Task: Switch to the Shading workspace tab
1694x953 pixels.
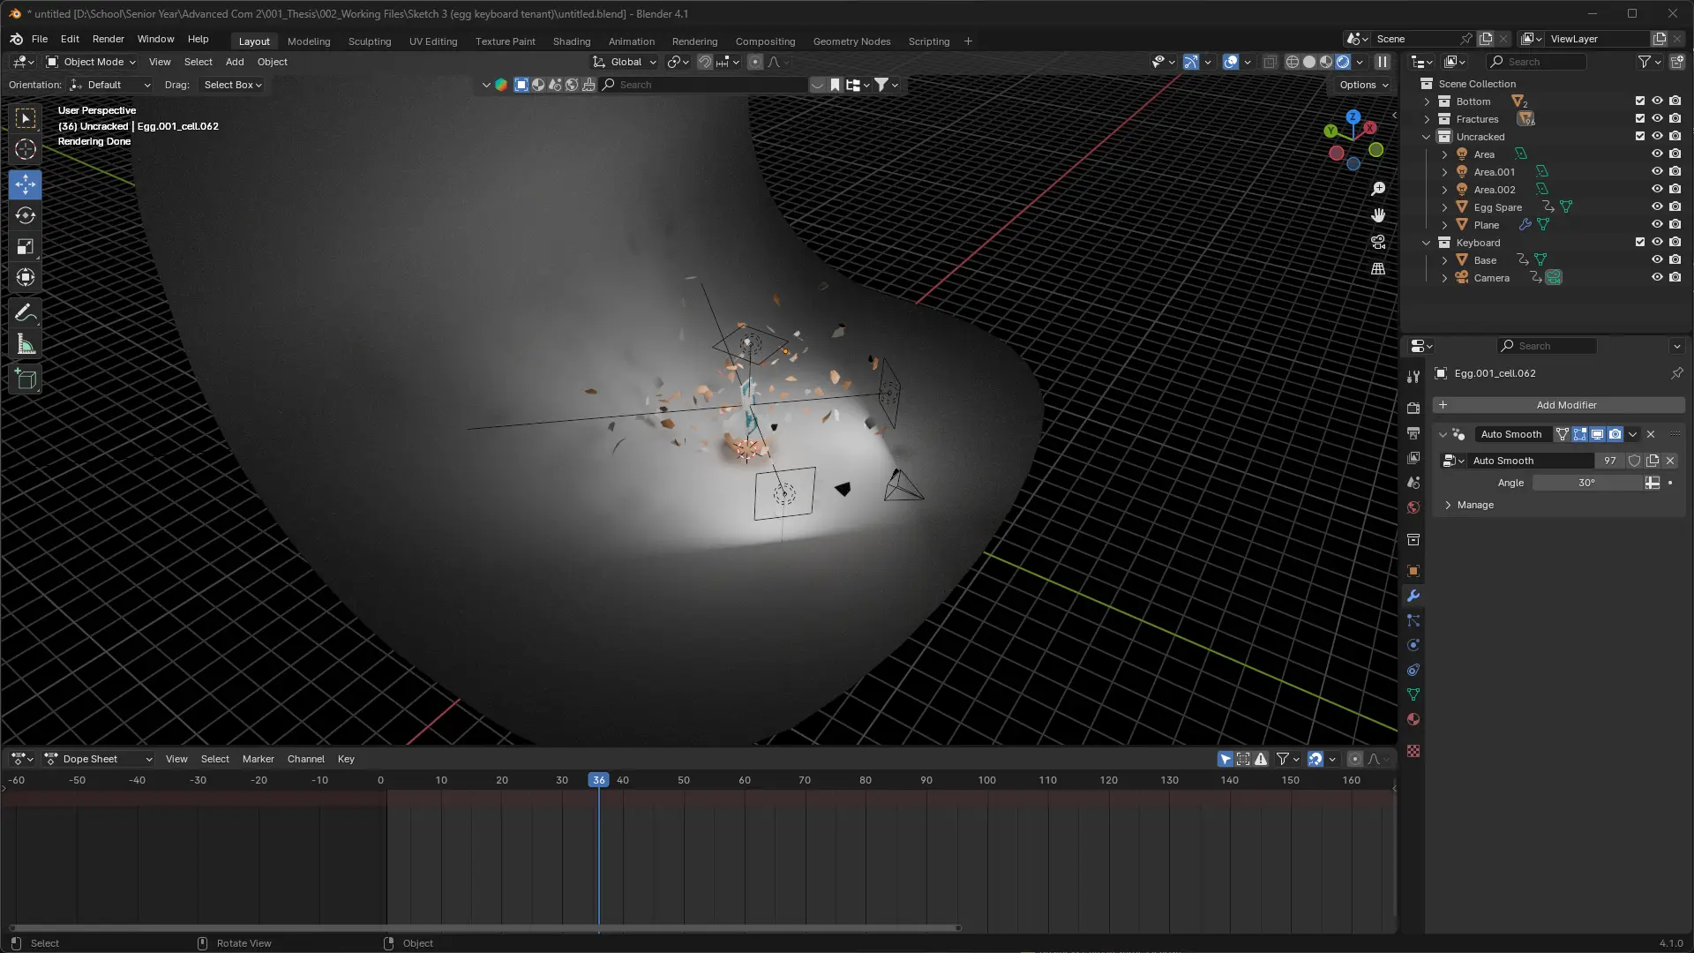Action: [x=571, y=41]
